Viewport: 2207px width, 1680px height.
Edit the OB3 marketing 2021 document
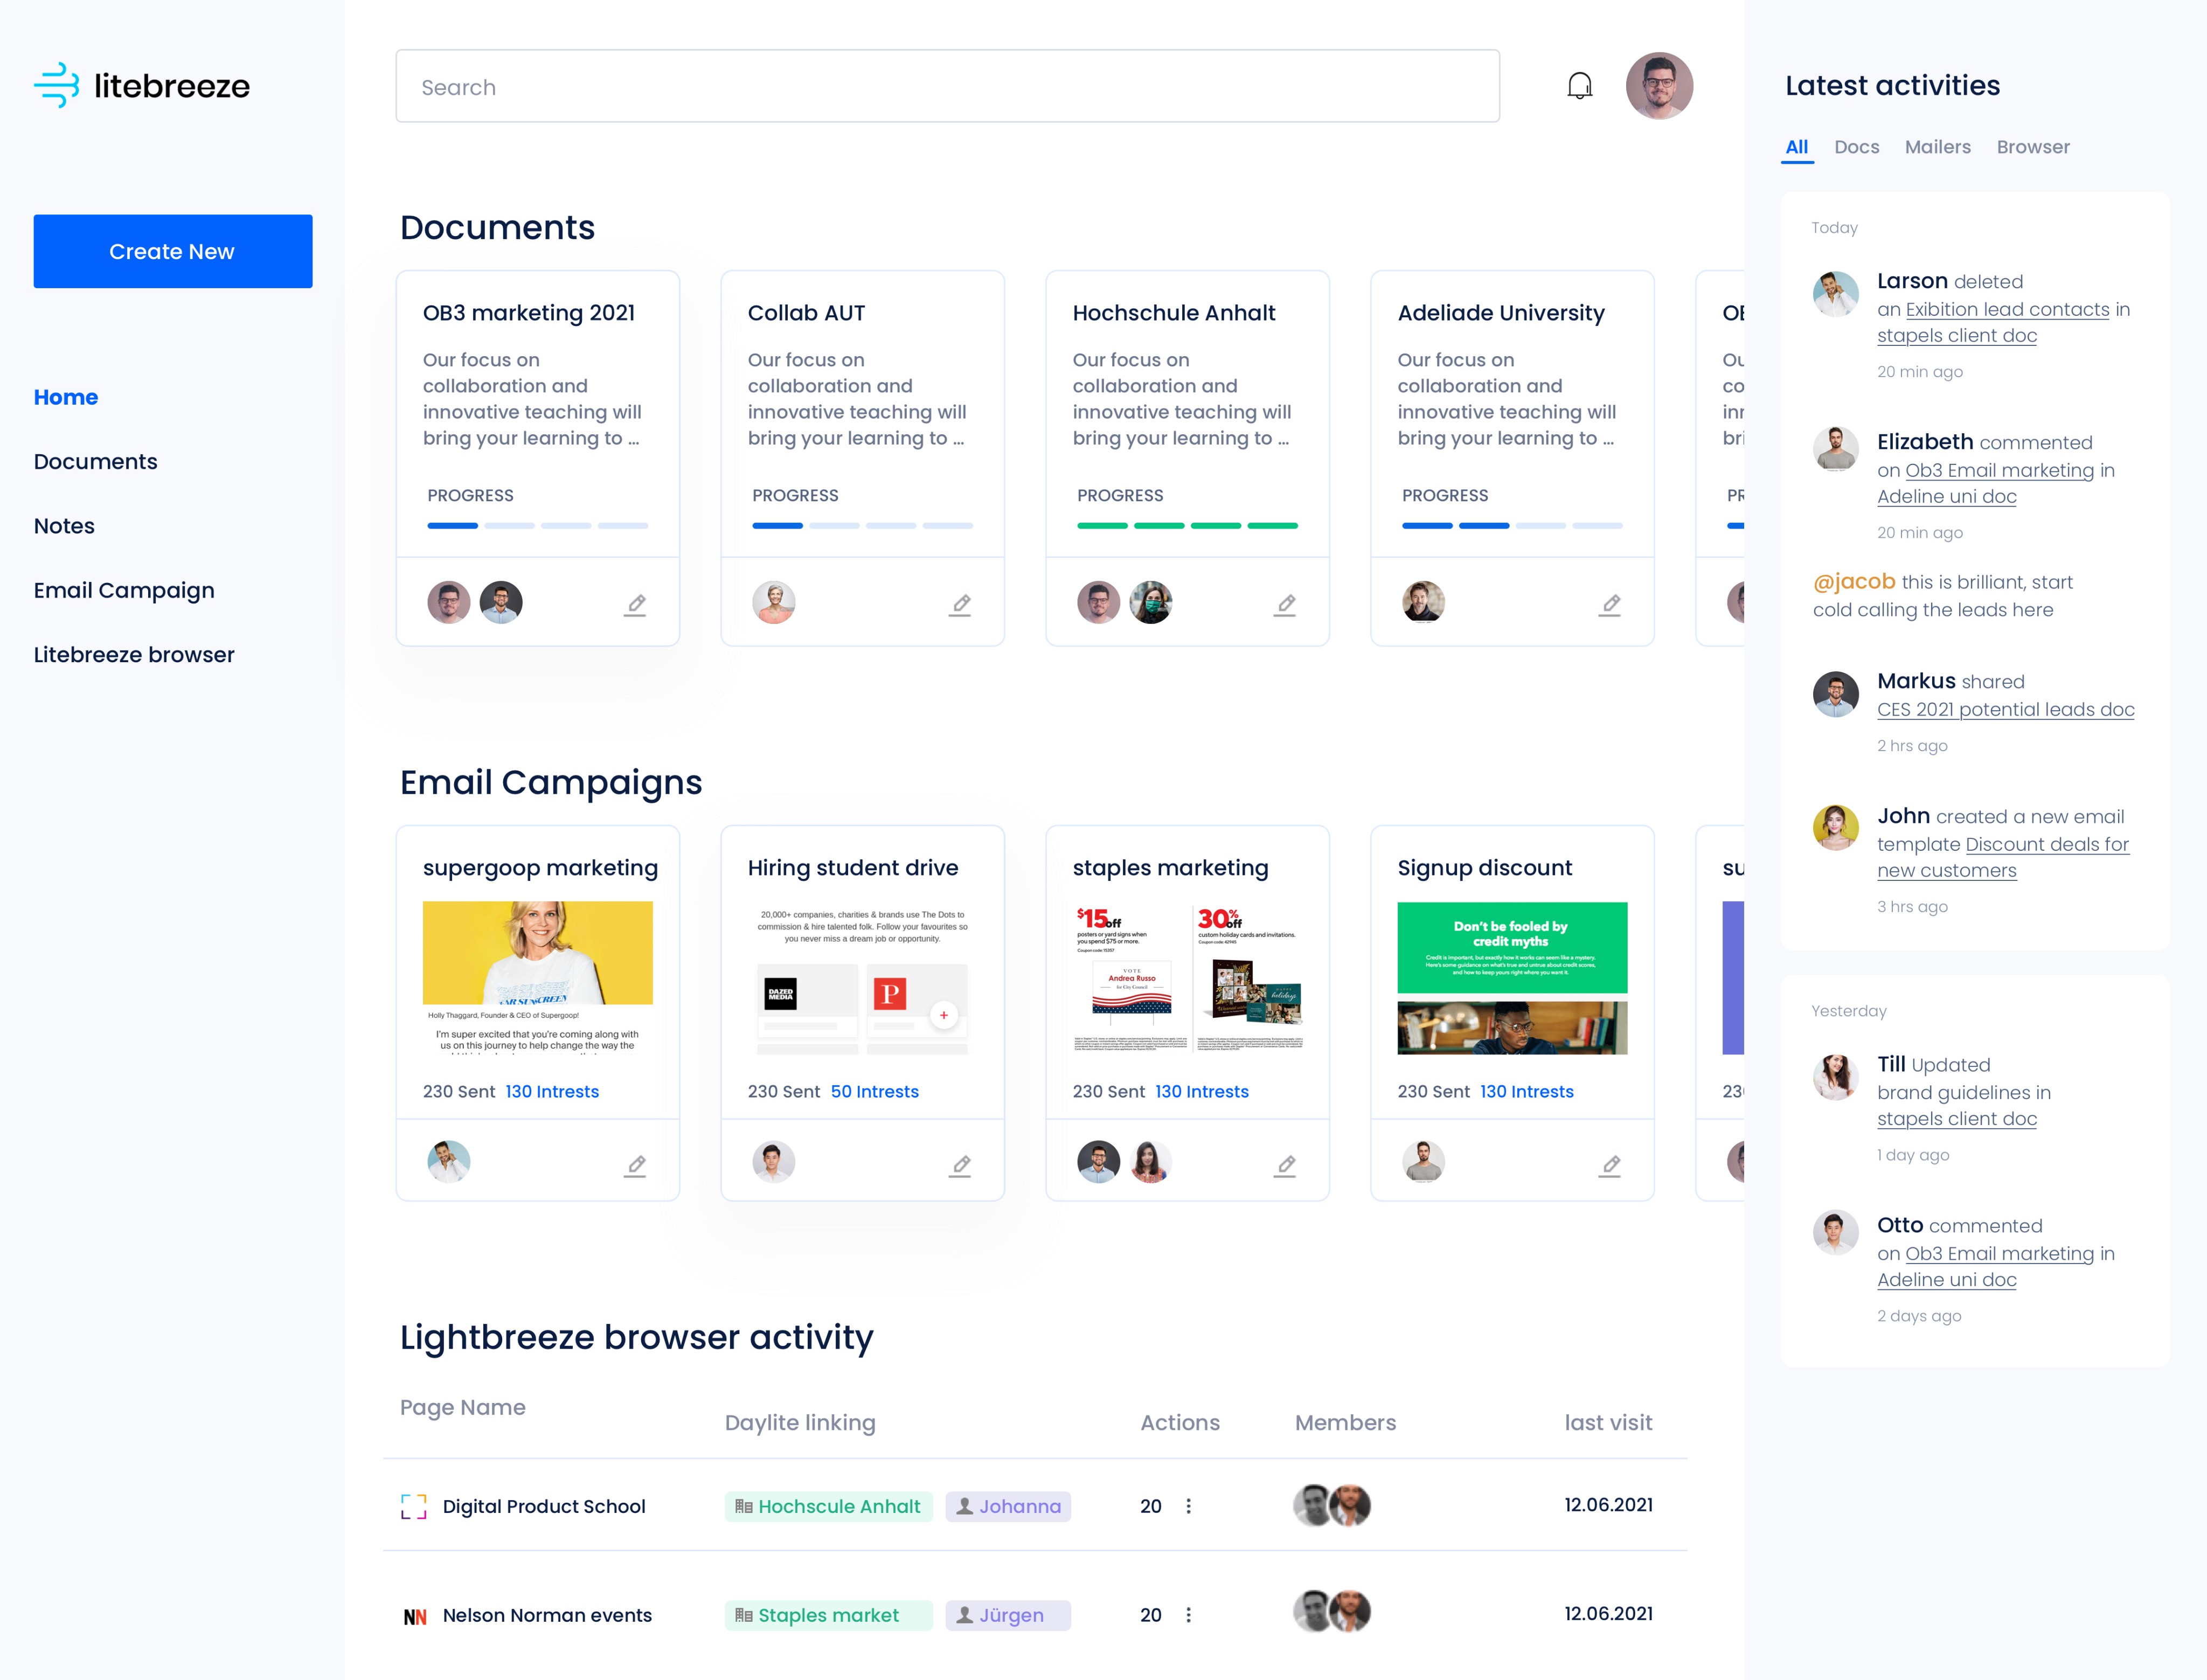(x=636, y=604)
